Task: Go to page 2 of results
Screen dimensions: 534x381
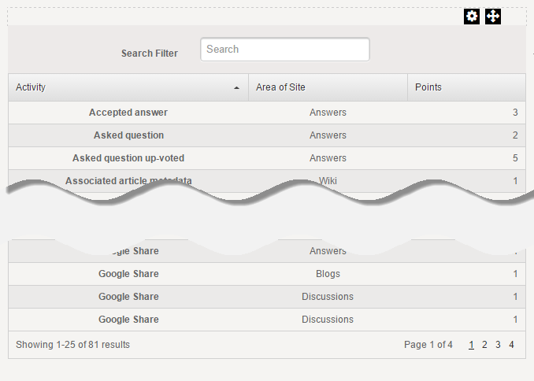Action: coord(485,345)
